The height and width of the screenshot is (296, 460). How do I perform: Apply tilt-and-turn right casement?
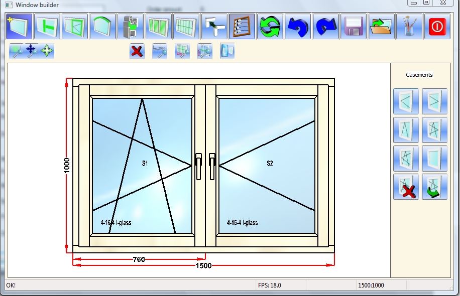(434, 130)
